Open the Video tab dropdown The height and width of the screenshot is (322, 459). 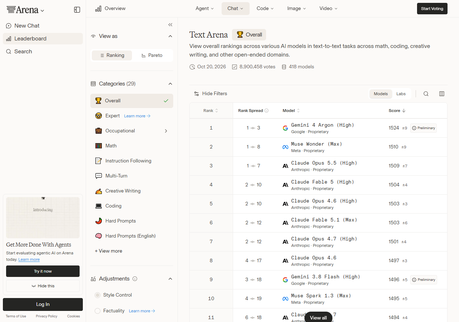[x=328, y=9]
